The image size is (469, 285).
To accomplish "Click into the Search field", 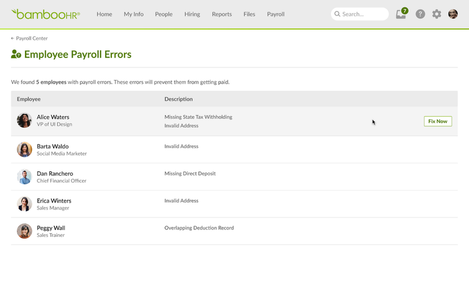I will [361, 14].
